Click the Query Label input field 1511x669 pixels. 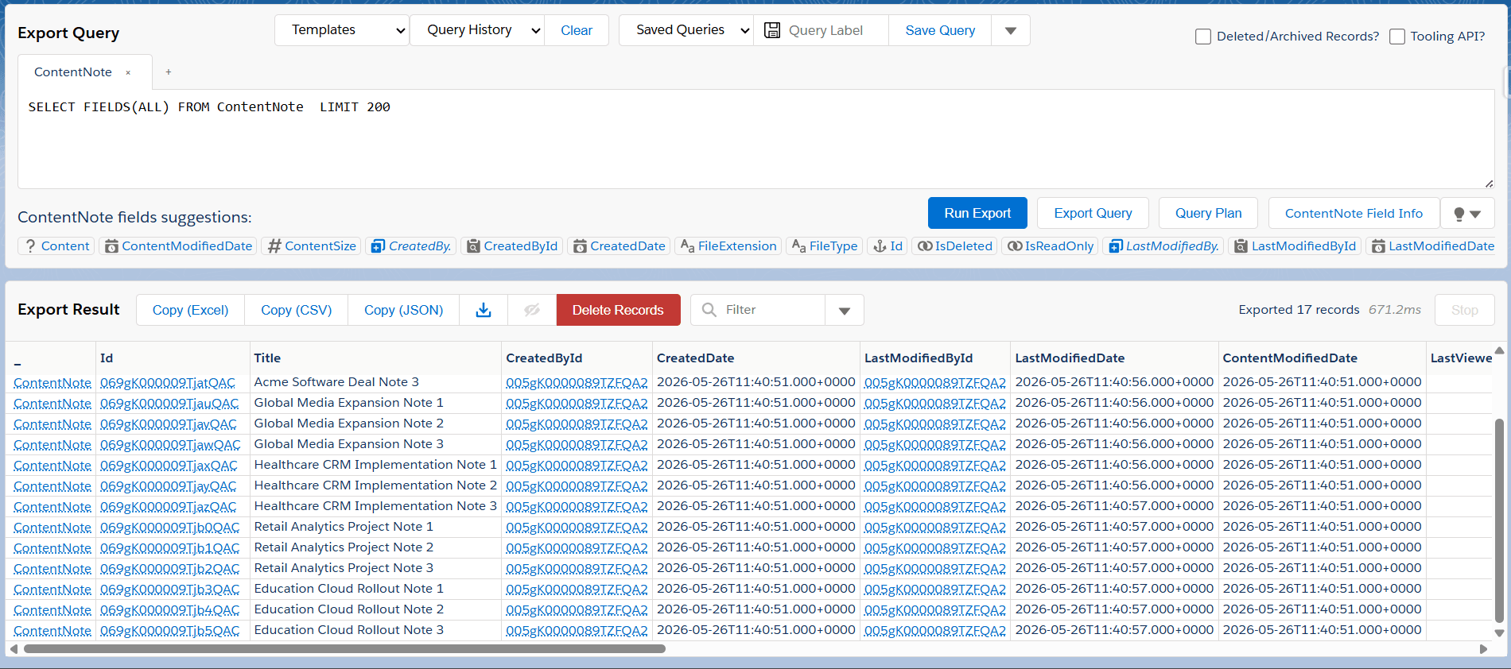point(835,30)
